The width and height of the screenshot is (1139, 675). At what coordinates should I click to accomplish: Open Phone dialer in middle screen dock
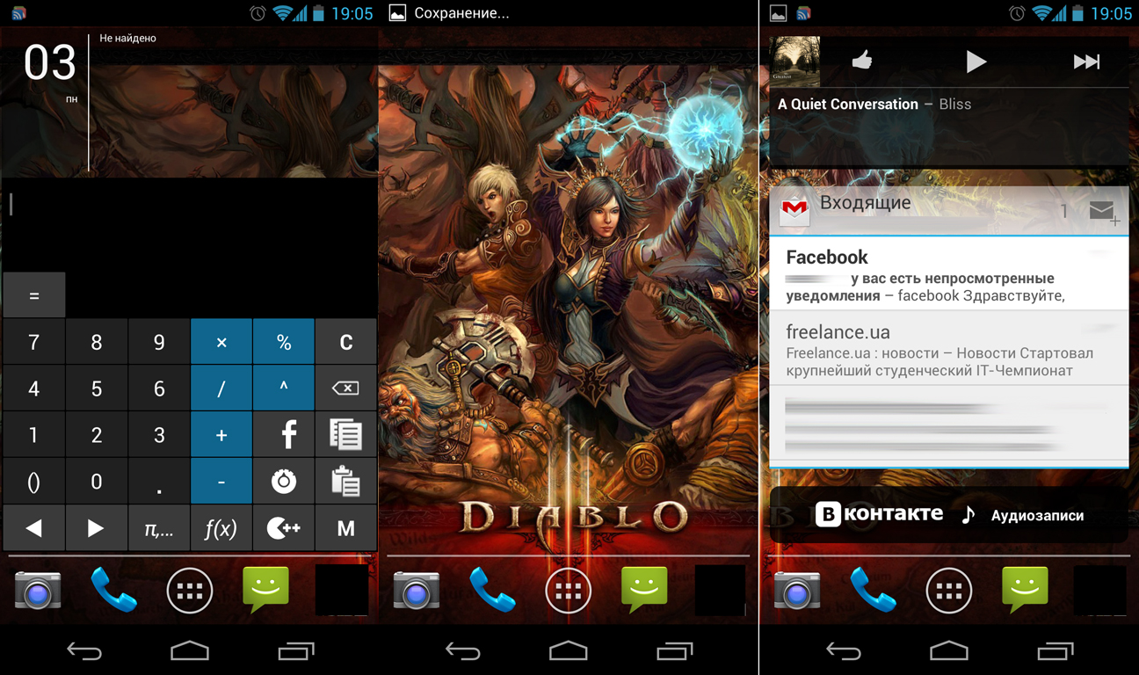[493, 590]
